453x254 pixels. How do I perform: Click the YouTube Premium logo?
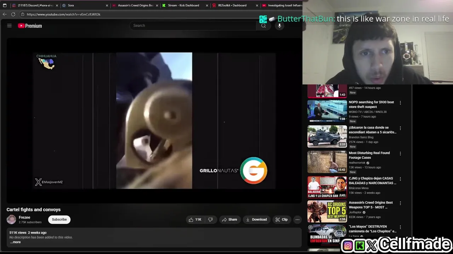coord(30,26)
